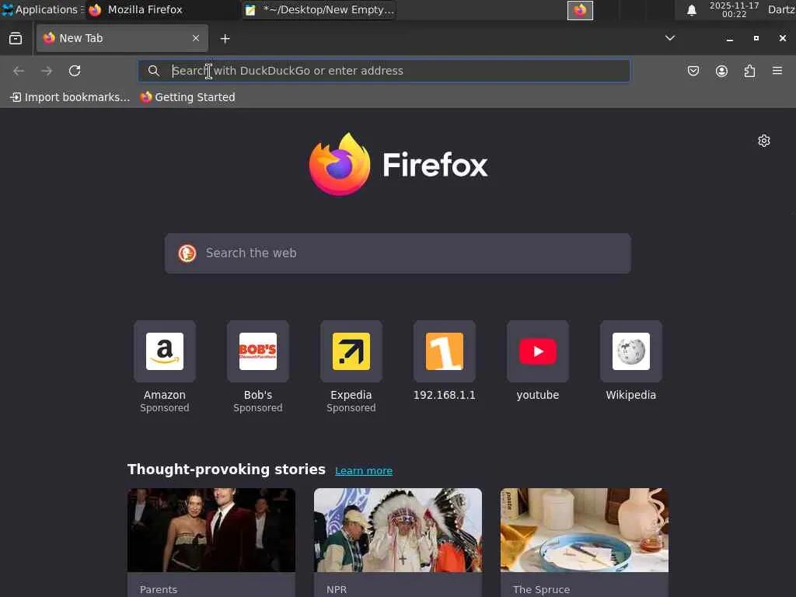796x597 pixels.
Task: Open the NPR story thumbnail
Action: pyautogui.click(x=397, y=530)
